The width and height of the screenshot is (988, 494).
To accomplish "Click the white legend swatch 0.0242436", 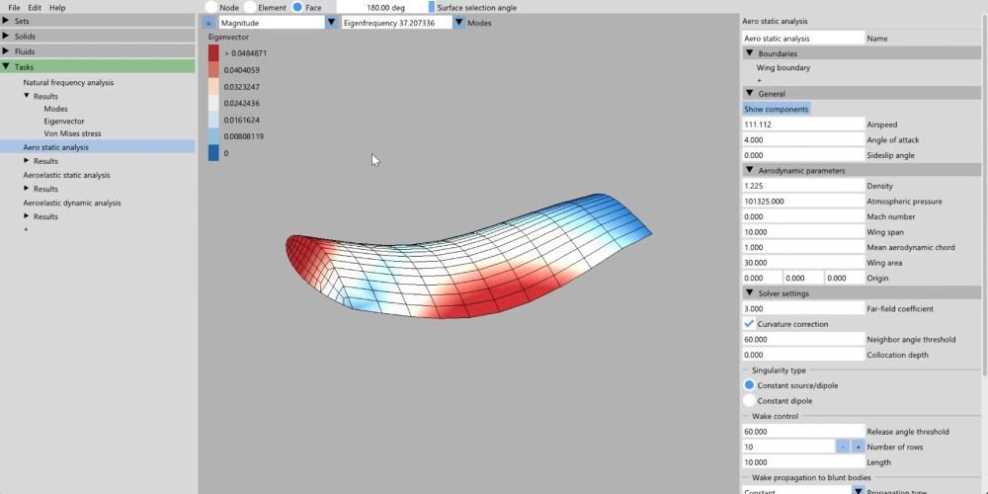I will tap(213, 104).
